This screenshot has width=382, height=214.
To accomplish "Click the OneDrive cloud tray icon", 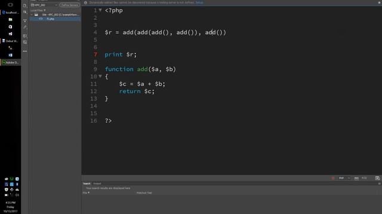I will 17,190.
